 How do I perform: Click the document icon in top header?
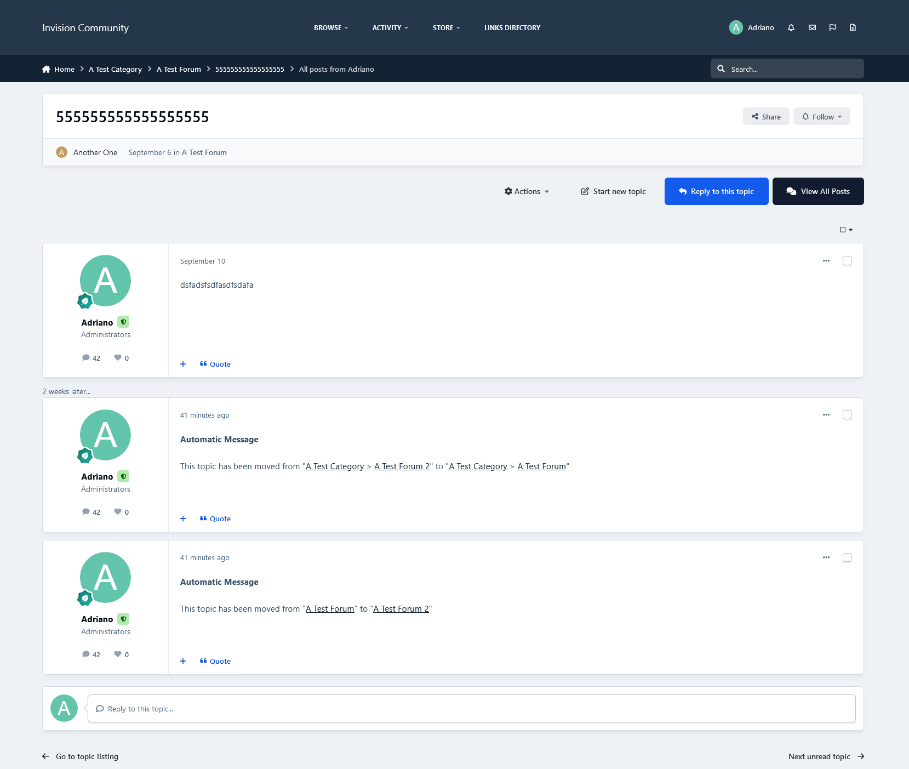[853, 27]
